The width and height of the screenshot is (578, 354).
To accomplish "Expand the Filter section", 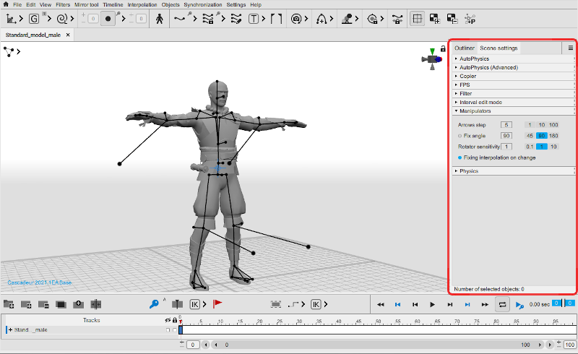I will pyautogui.click(x=513, y=94).
